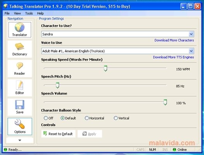Click the 100 % volume value
The height and width of the screenshot is (155, 204).
tap(181, 103)
